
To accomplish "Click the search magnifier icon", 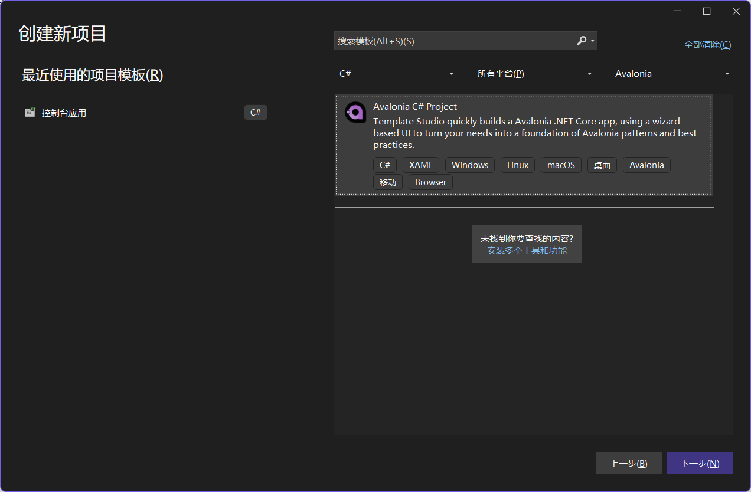I will point(582,41).
